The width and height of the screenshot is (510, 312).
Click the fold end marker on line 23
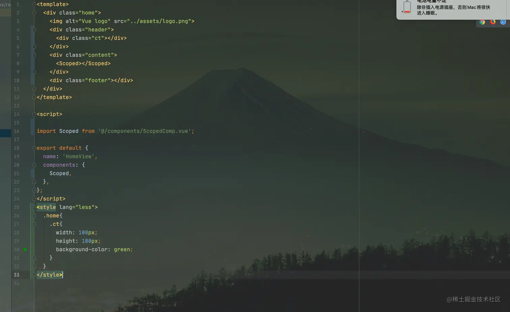click(34, 190)
